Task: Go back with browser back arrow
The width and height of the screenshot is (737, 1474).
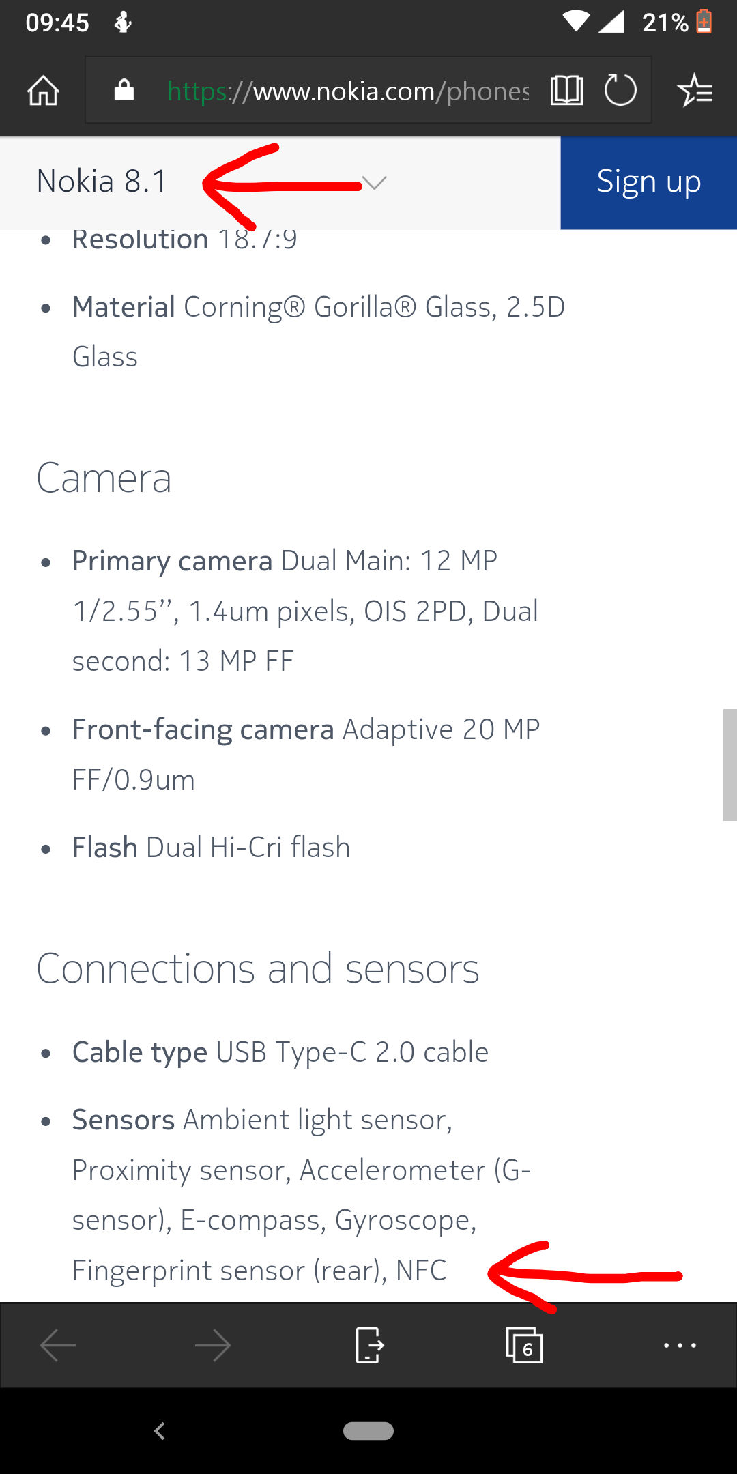Action: [58, 1345]
